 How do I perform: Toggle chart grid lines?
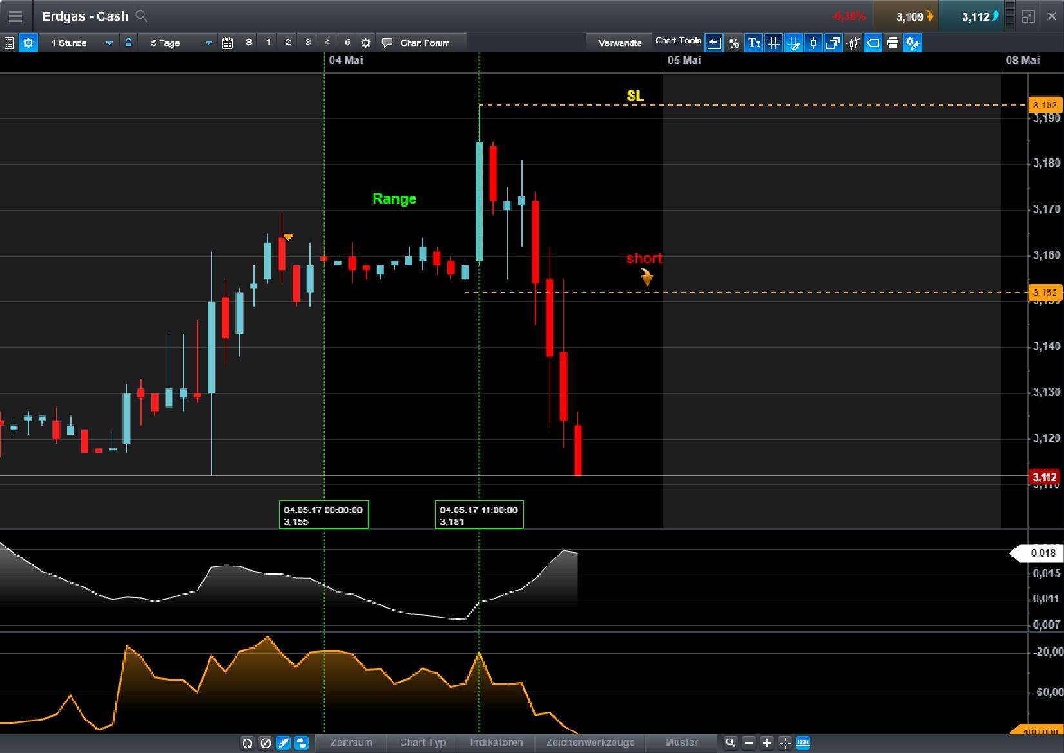pyautogui.click(x=773, y=43)
